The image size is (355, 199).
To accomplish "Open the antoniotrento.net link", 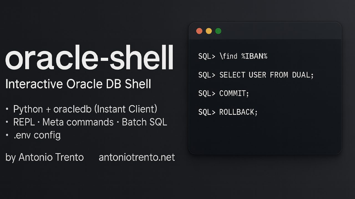I will pyautogui.click(x=137, y=157).
